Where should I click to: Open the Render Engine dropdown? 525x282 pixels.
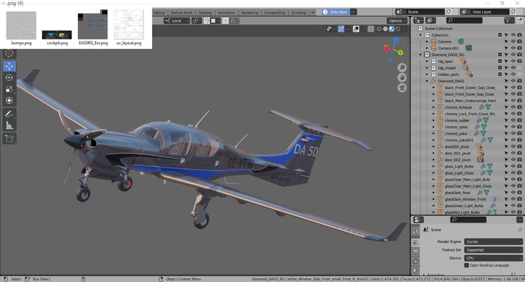pos(493,242)
